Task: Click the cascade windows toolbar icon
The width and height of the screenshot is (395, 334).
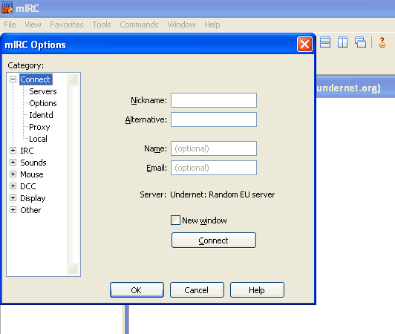Action: (x=361, y=42)
